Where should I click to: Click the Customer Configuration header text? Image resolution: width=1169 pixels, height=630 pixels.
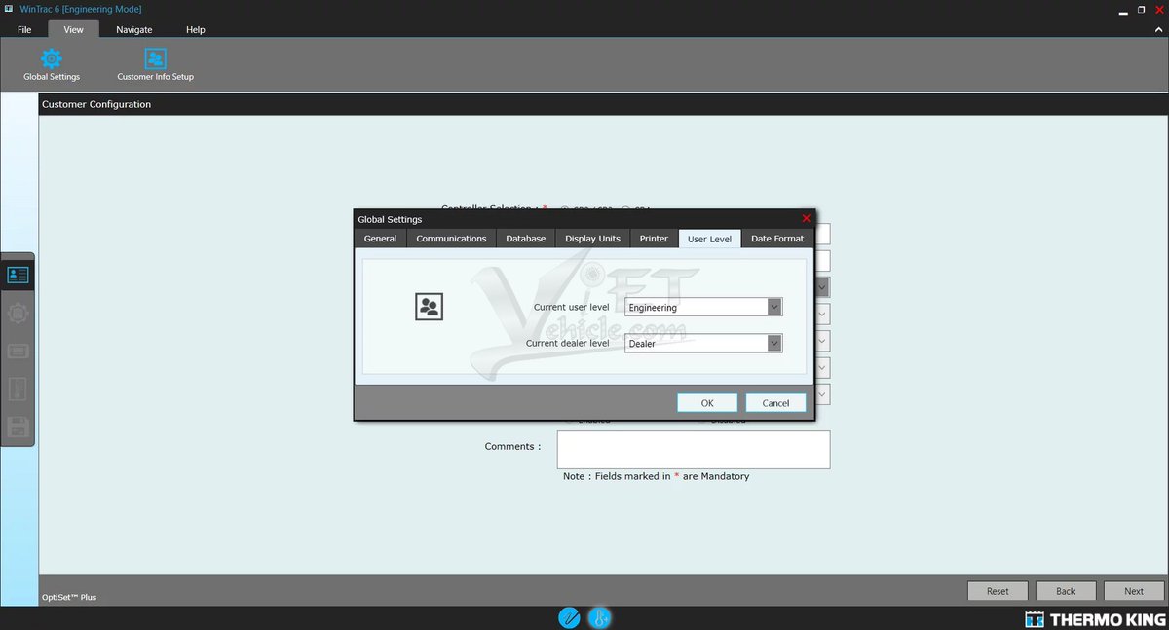(x=96, y=104)
